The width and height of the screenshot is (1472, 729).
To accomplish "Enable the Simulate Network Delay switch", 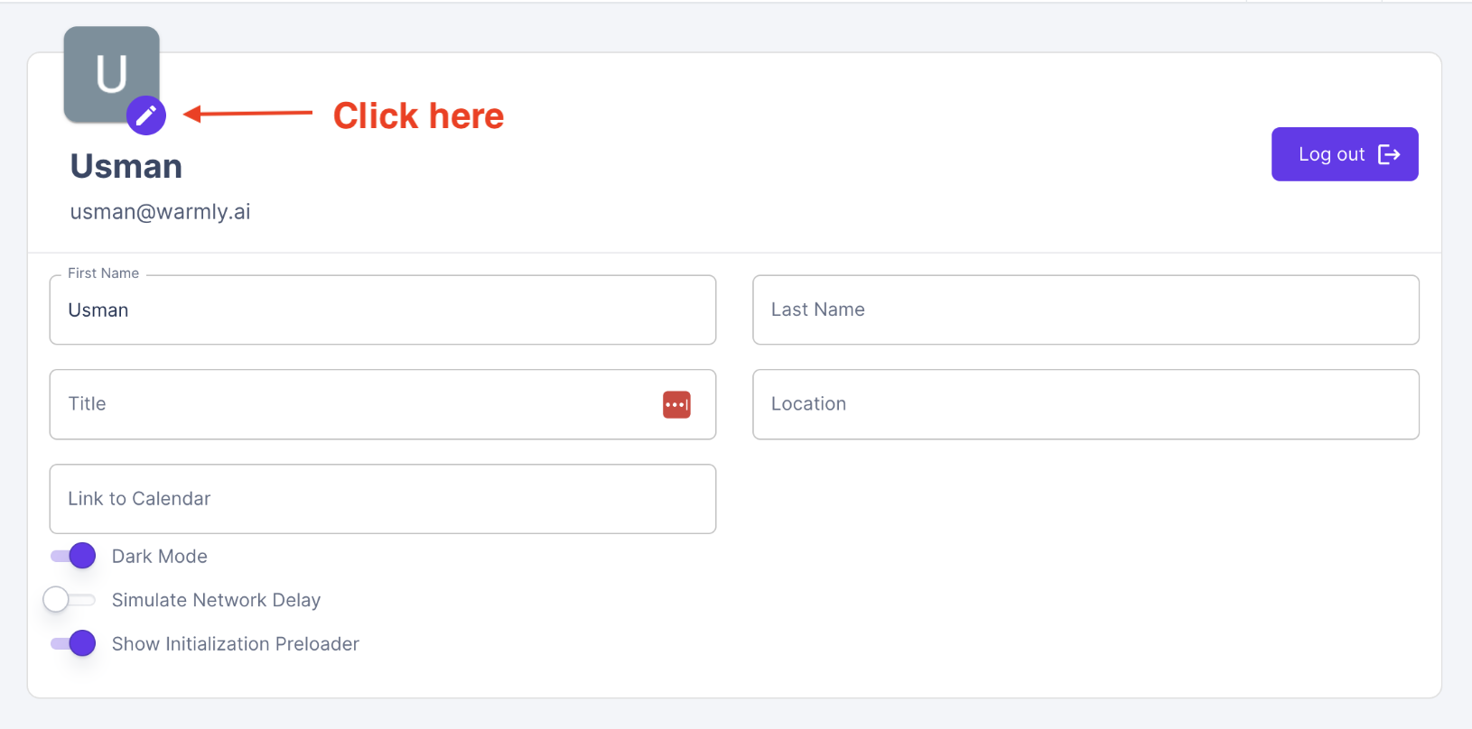I will (69, 600).
